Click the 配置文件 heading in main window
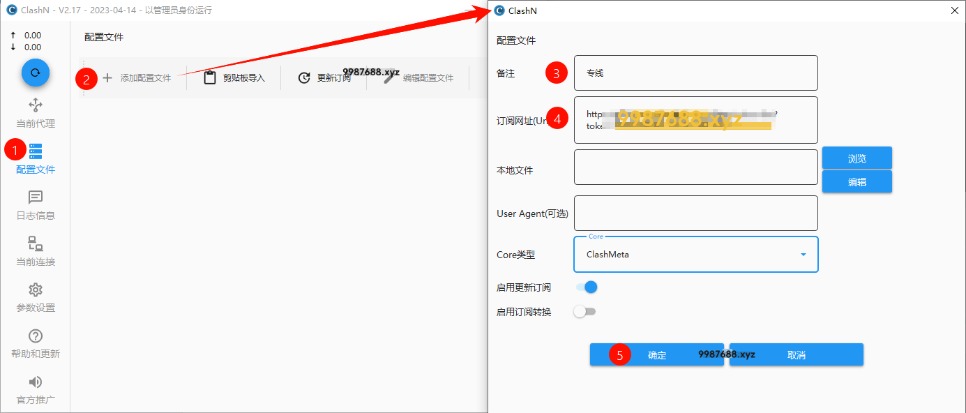 [x=104, y=37]
